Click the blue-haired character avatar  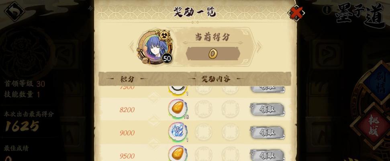click(x=155, y=48)
